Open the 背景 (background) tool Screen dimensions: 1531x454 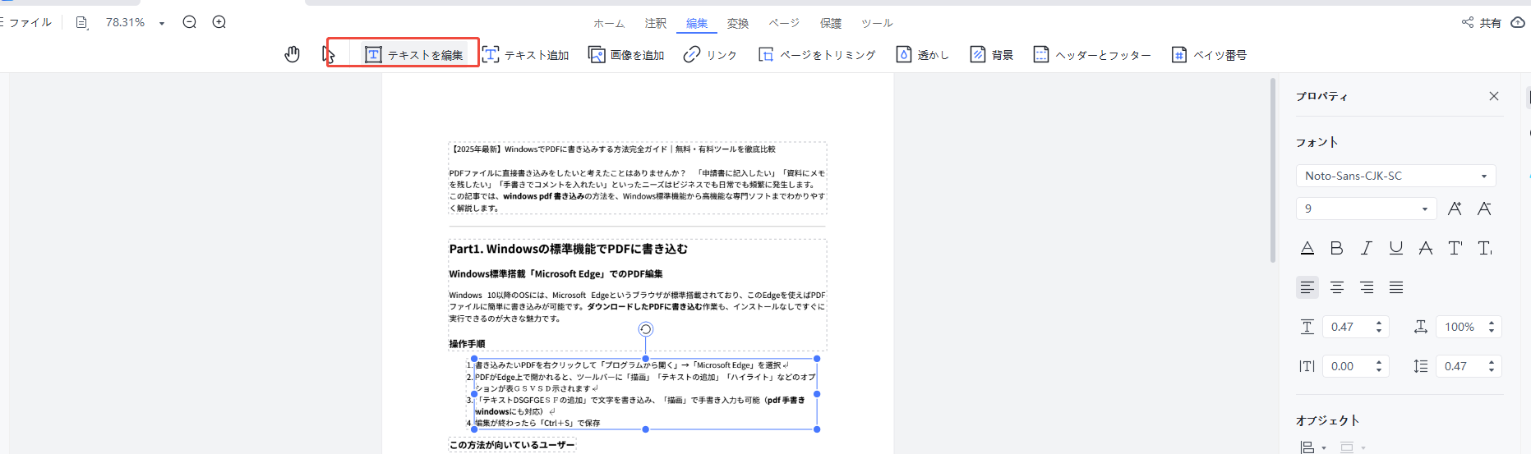[x=992, y=55]
